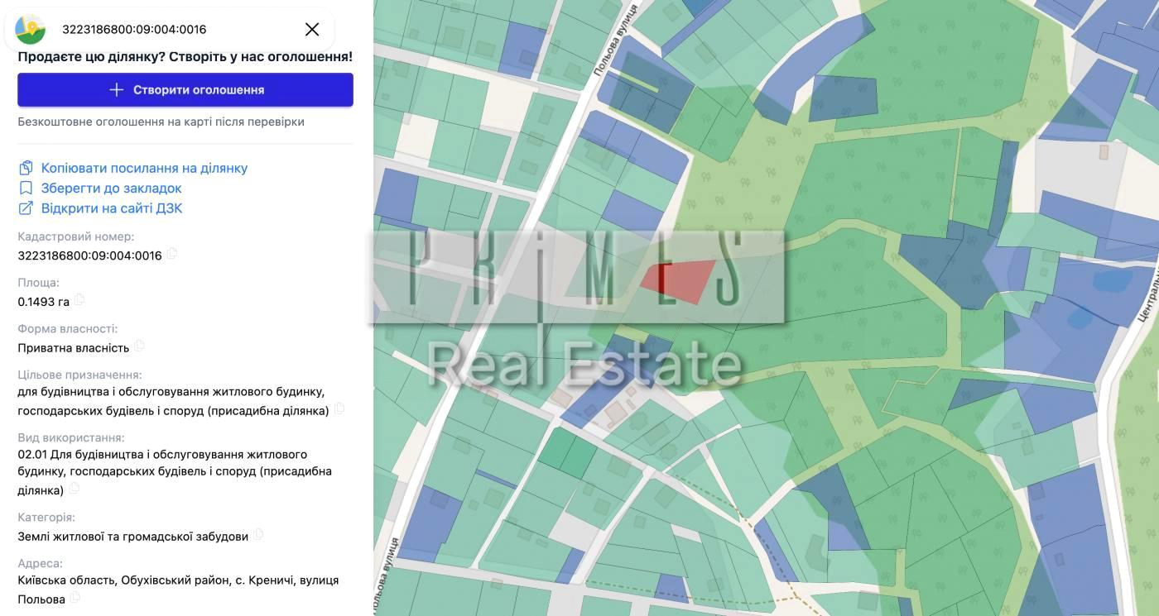Viewport: 1159px width, 616px height.
Task: Click the 'Створити оголошення' button
Action: pos(185,89)
